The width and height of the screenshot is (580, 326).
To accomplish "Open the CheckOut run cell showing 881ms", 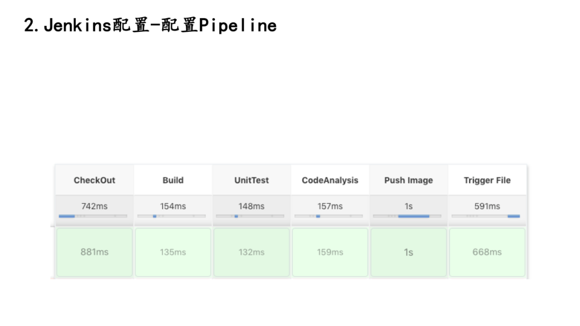I will click(x=95, y=252).
